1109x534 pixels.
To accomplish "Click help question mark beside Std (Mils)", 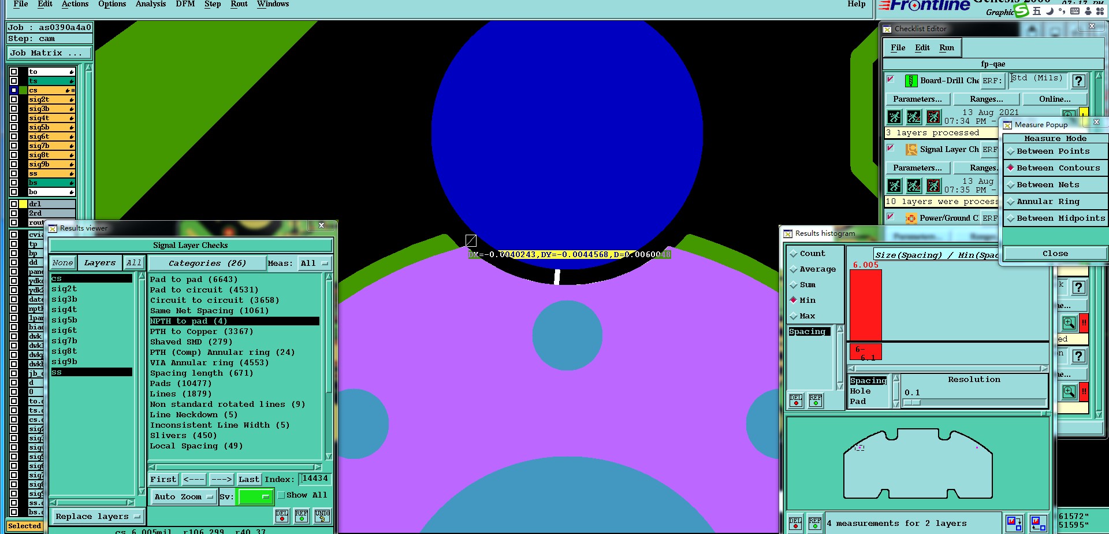I will pos(1078,81).
